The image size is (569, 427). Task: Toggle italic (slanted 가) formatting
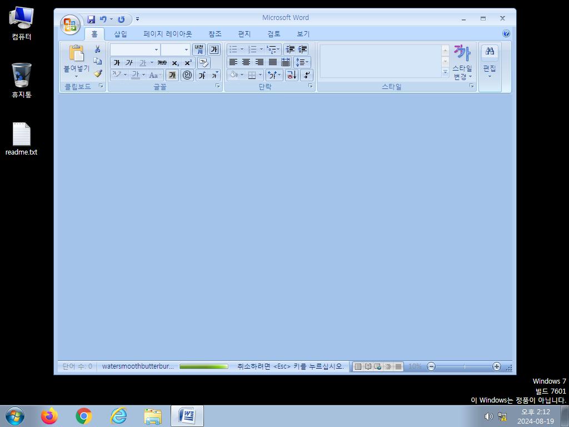click(129, 63)
